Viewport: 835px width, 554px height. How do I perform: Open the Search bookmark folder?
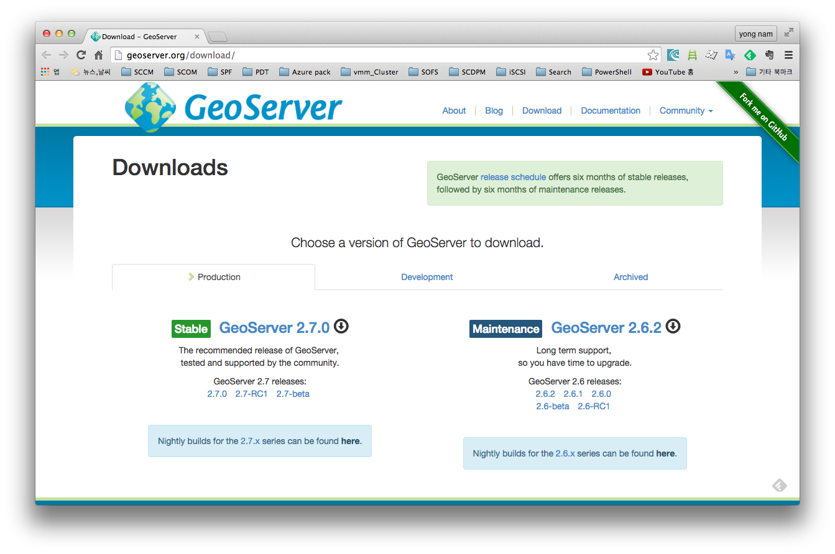click(x=553, y=72)
